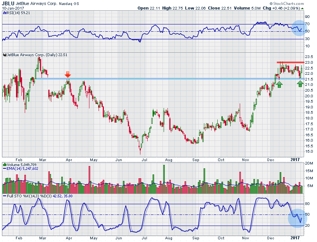The image size is (317, 242).
Task: Click the 21.5 price axis label
Action: 309,79
